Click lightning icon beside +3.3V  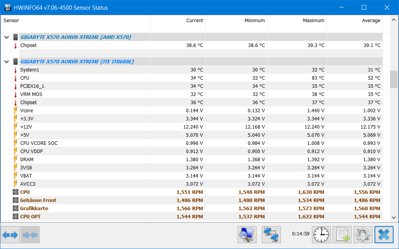coord(16,118)
